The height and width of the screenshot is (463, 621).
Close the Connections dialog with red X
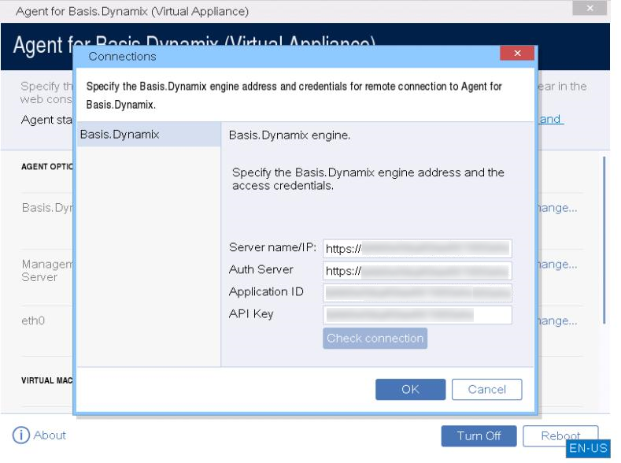[x=517, y=53]
